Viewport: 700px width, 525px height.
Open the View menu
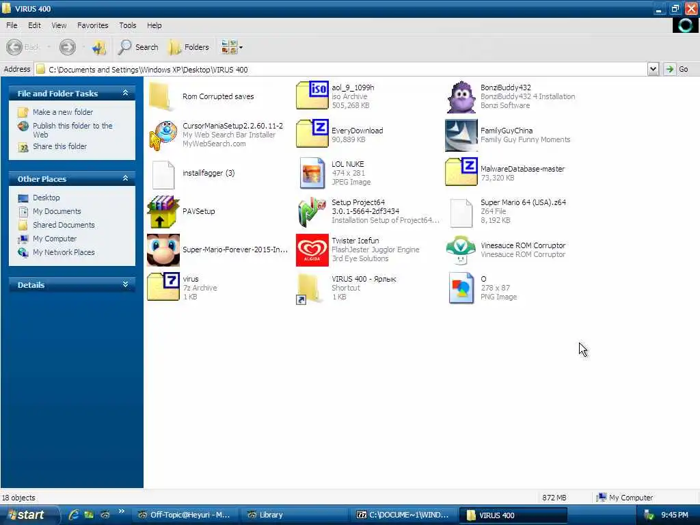(x=59, y=25)
